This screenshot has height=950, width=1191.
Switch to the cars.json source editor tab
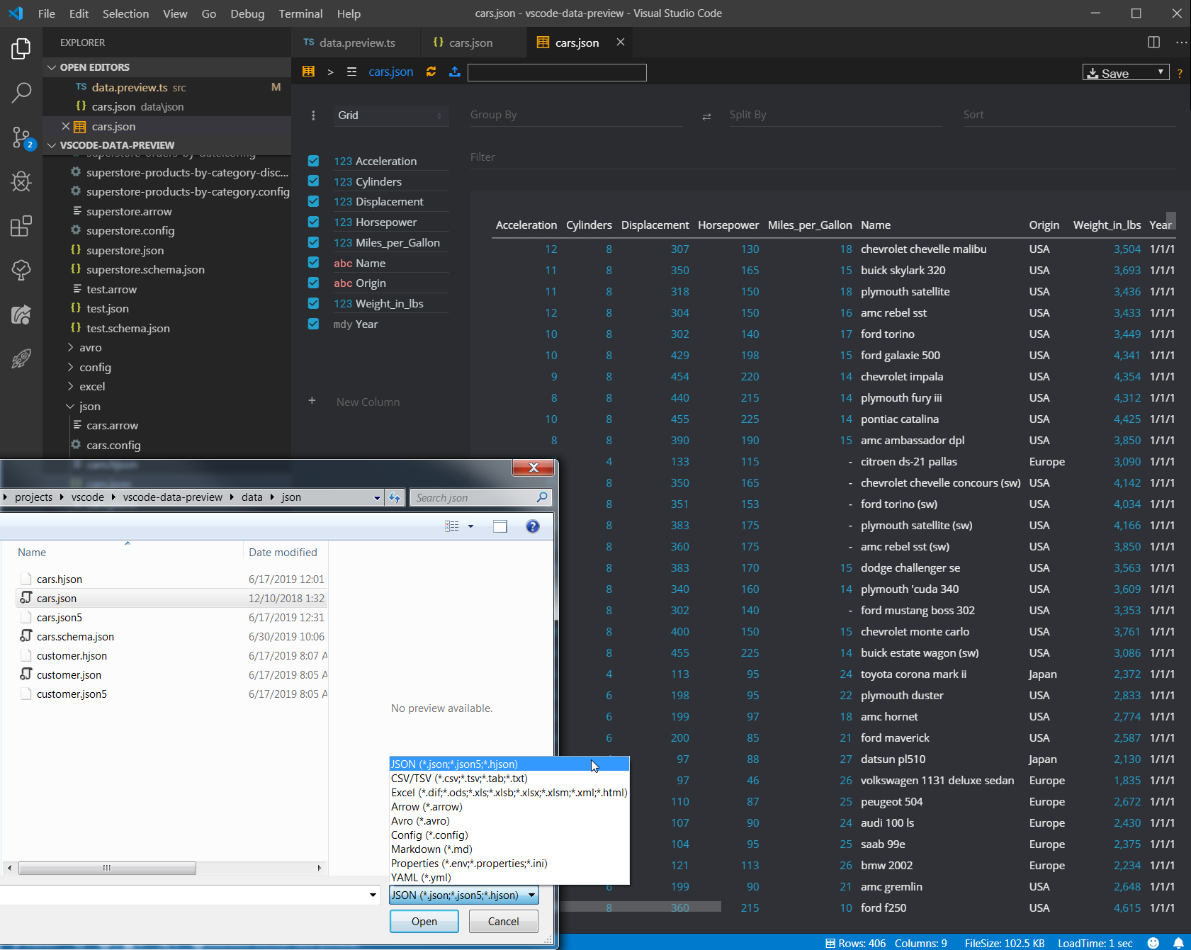[470, 43]
